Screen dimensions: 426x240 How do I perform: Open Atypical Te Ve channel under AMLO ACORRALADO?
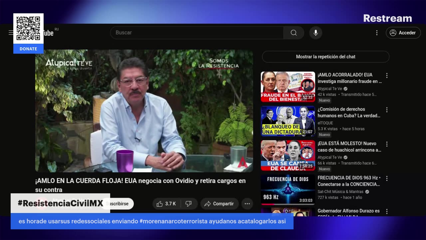(x=329, y=89)
